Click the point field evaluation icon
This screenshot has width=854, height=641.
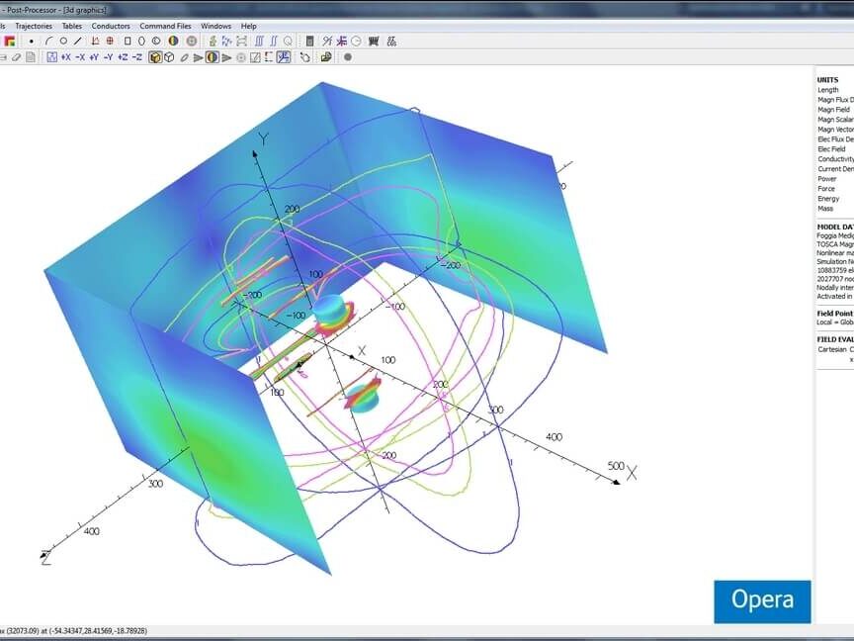[32, 42]
